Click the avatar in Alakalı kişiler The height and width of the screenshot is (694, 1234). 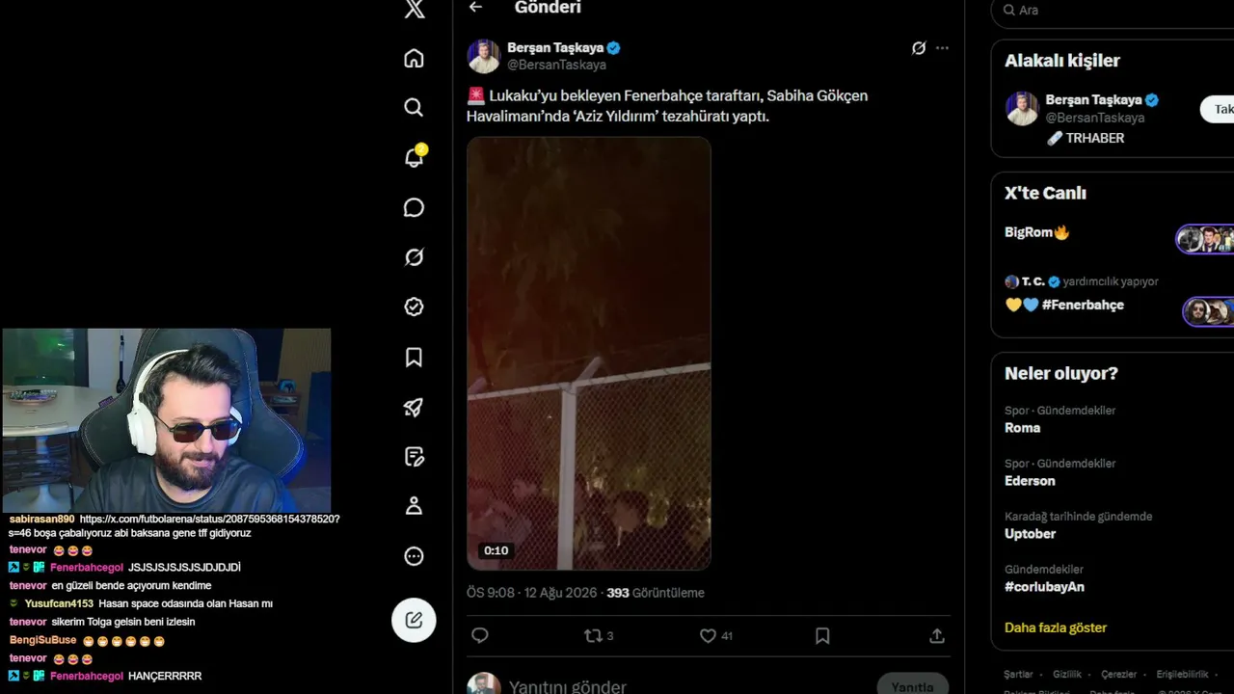(1022, 108)
